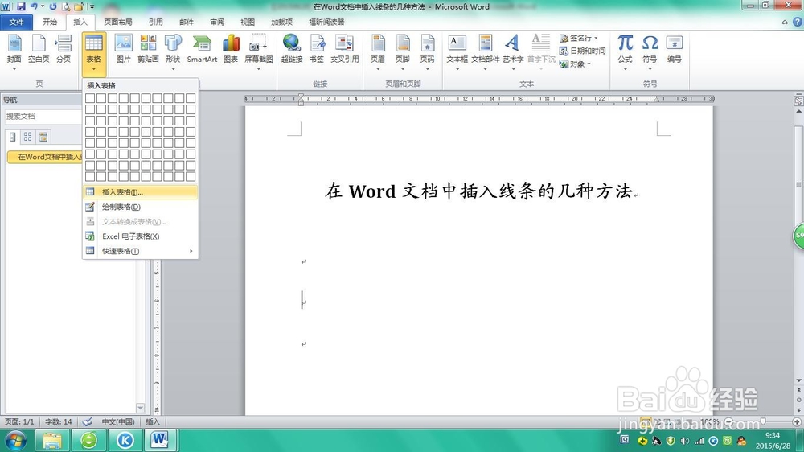Toggle the ruler button above the vertical scrollbar

(x=798, y=101)
